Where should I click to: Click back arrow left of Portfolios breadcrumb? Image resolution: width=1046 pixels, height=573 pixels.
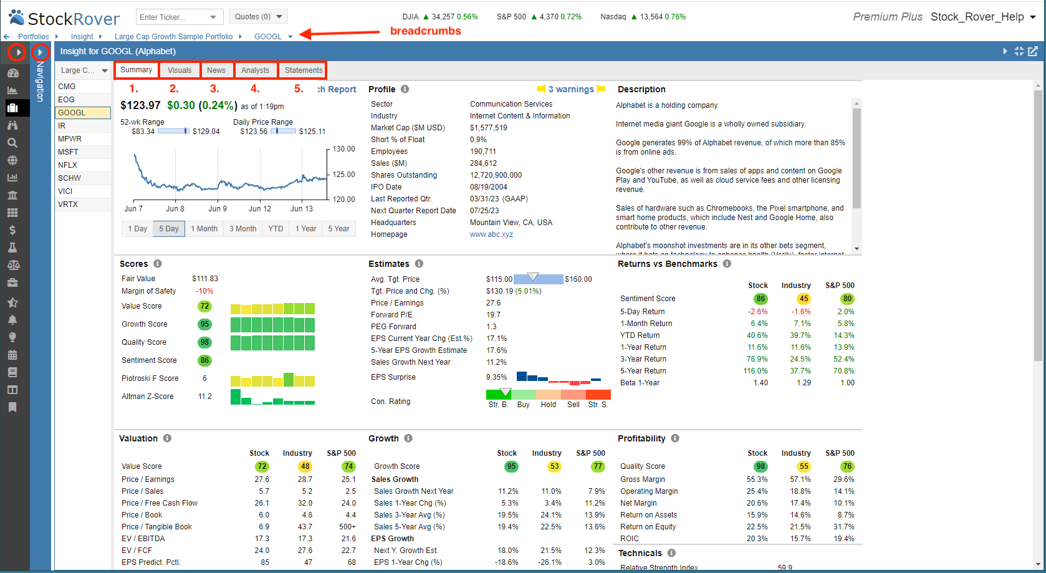click(x=7, y=37)
